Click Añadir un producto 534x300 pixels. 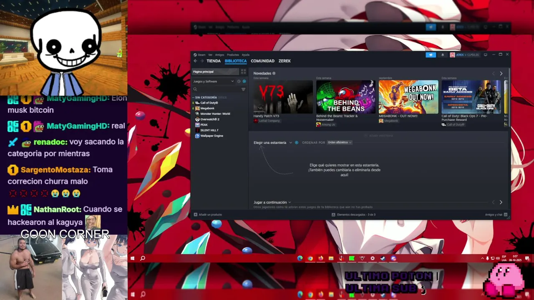click(208, 215)
